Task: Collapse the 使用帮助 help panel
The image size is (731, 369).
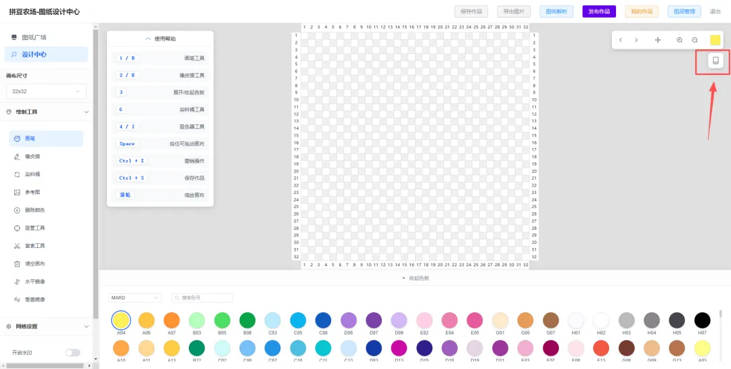Action: [x=160, y=39]
